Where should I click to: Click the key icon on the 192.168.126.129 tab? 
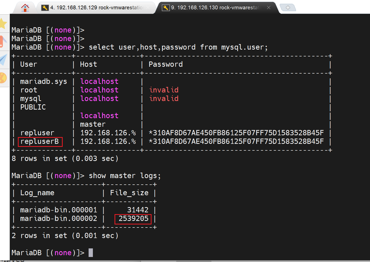(45, 8)
